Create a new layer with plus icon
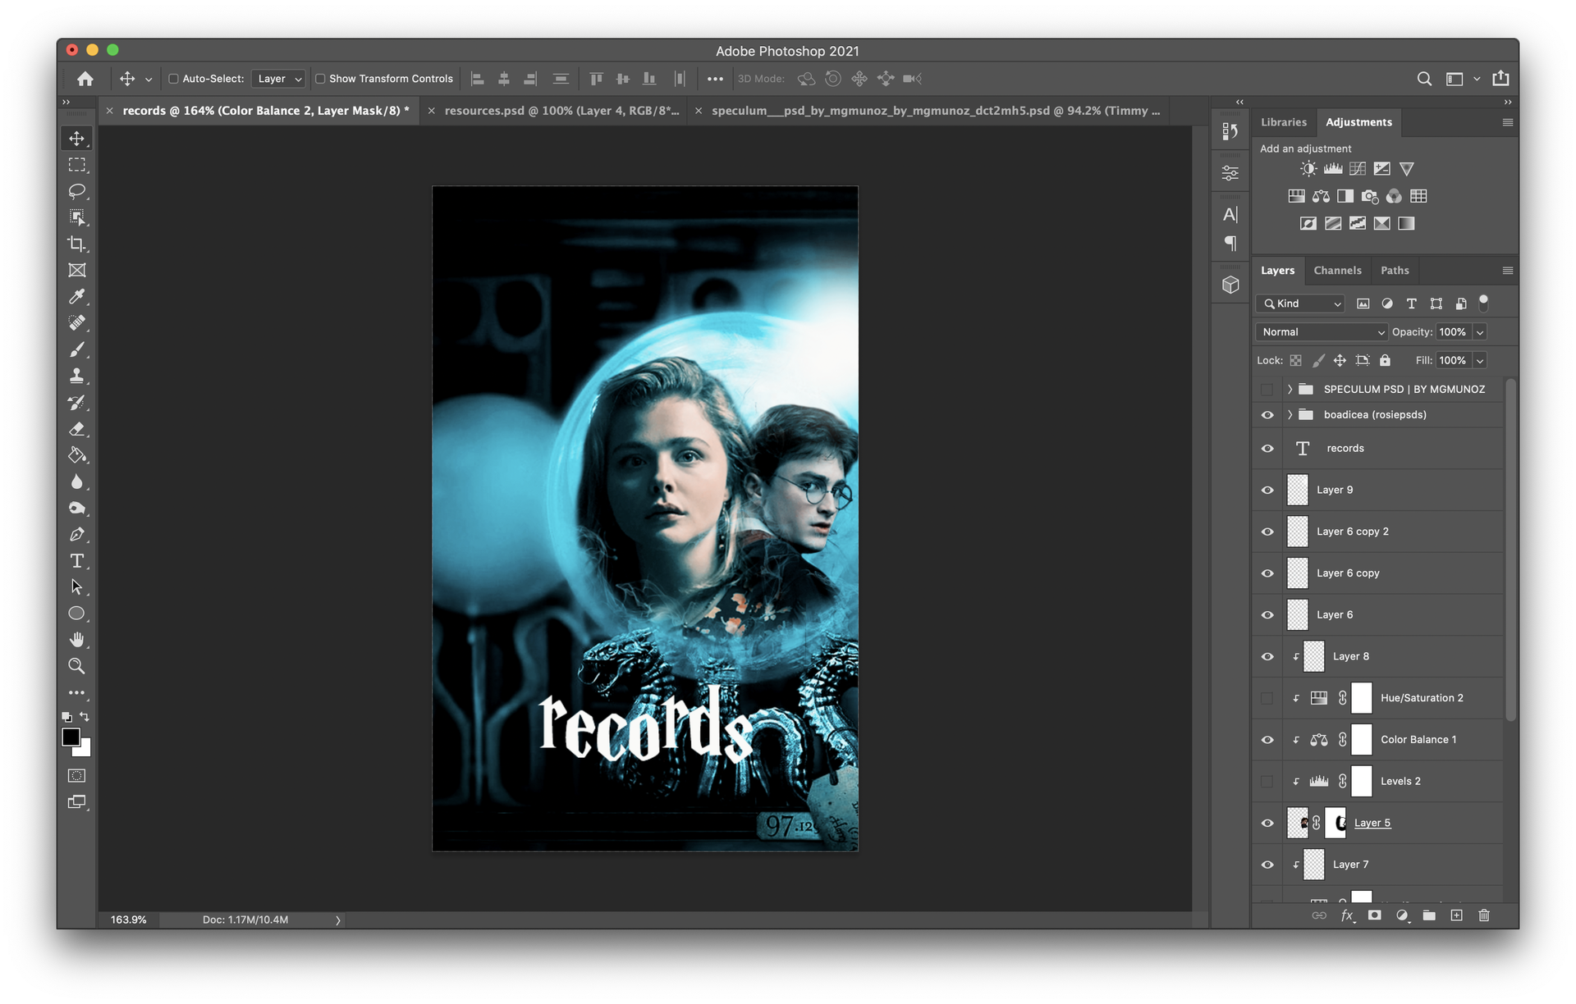1576x1004 pixels. pyautogui.click(x=1456, y=915)
